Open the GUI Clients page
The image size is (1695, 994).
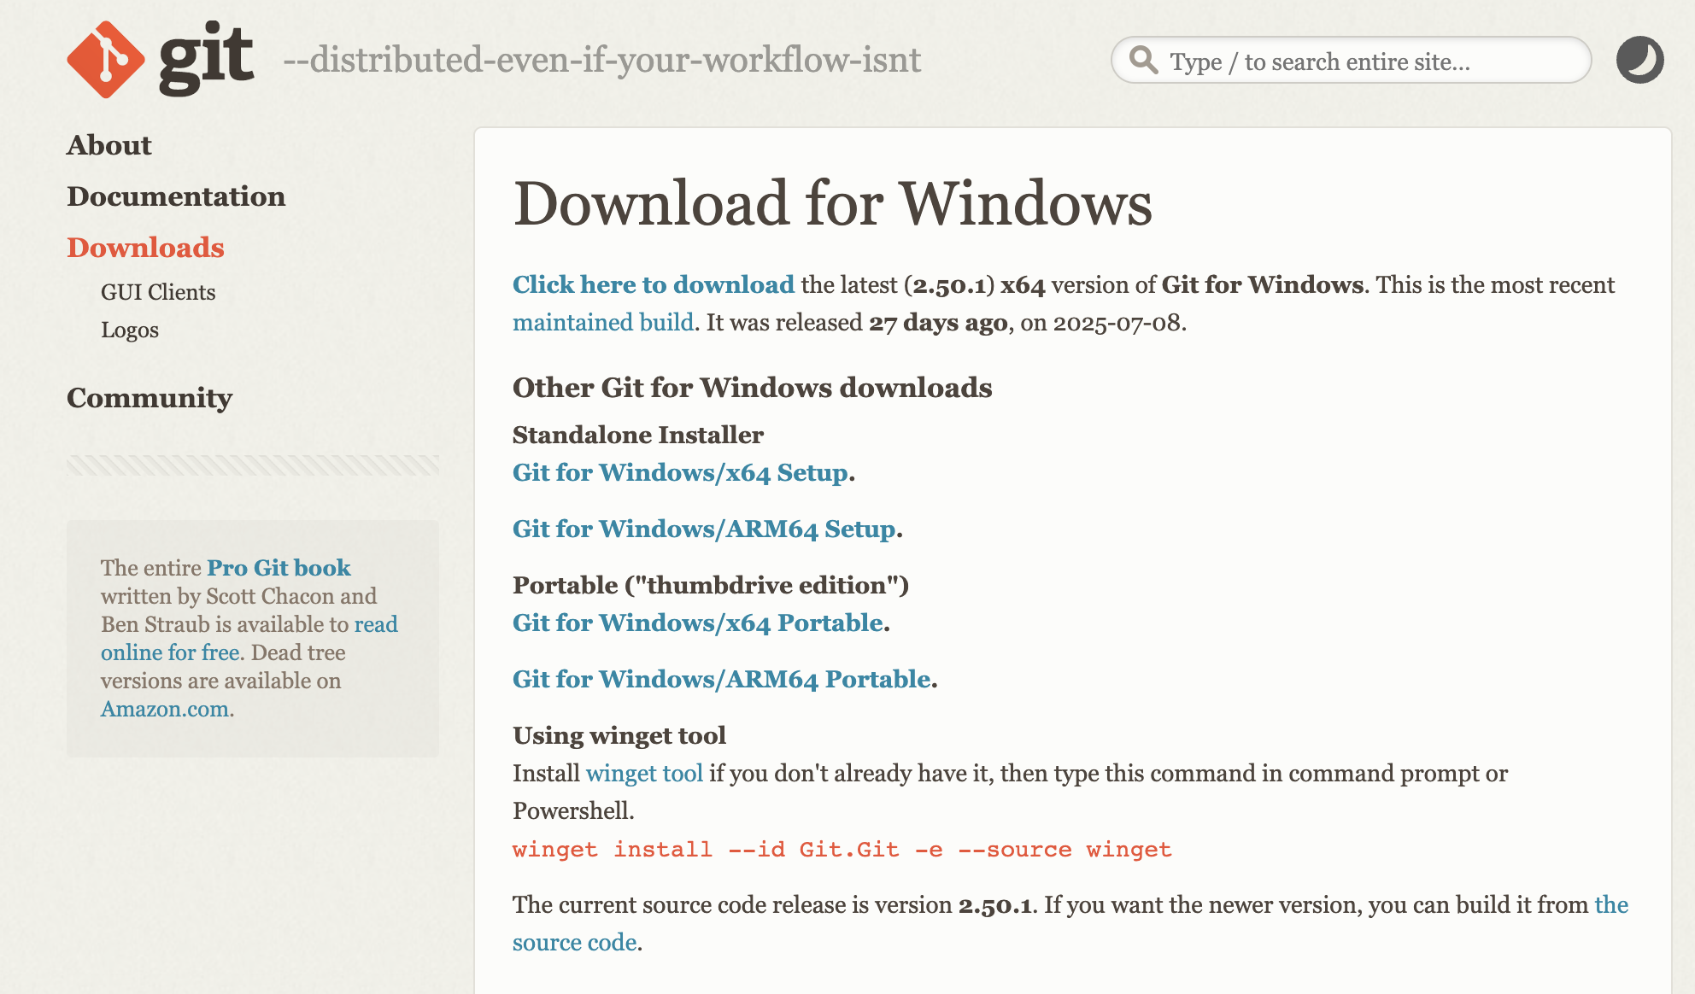[x=158, y=291]
